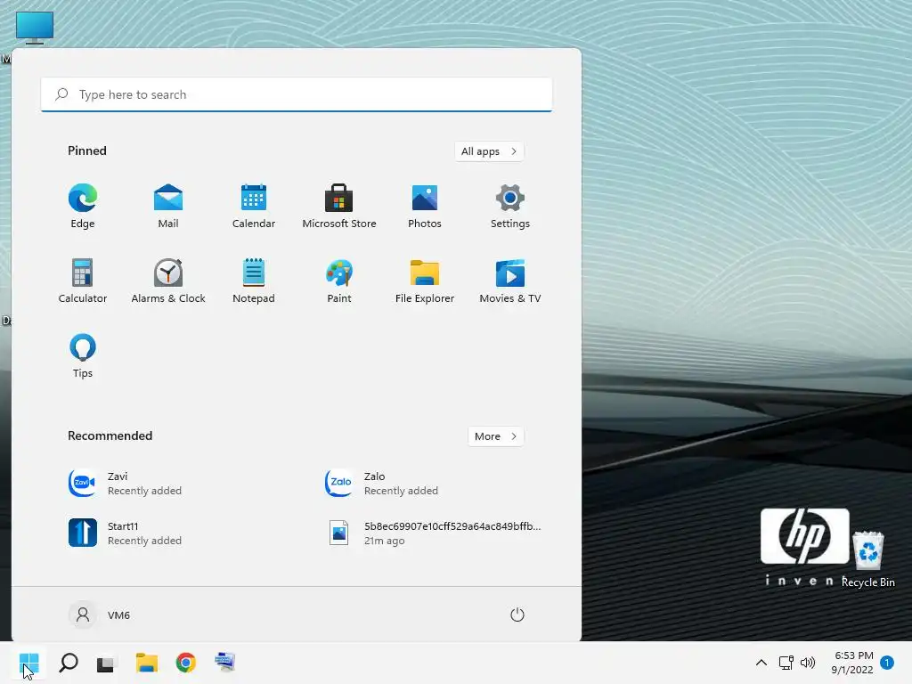Launch Movies & TV
The image size is (912, 684).
click(510, 281)
